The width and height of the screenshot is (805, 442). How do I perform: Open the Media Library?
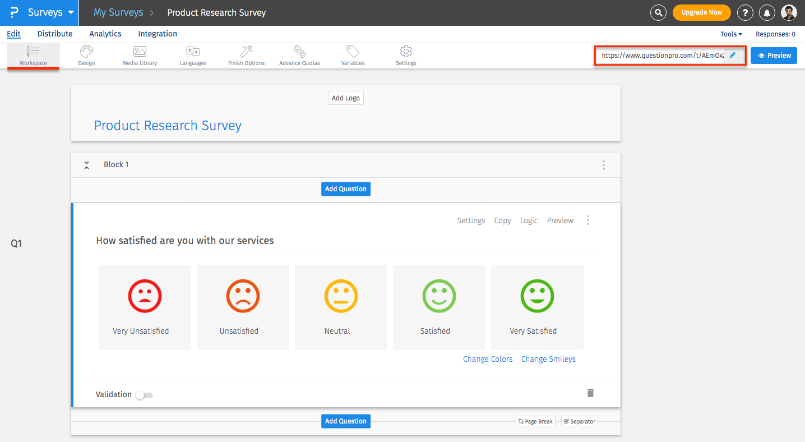point(139,55)
